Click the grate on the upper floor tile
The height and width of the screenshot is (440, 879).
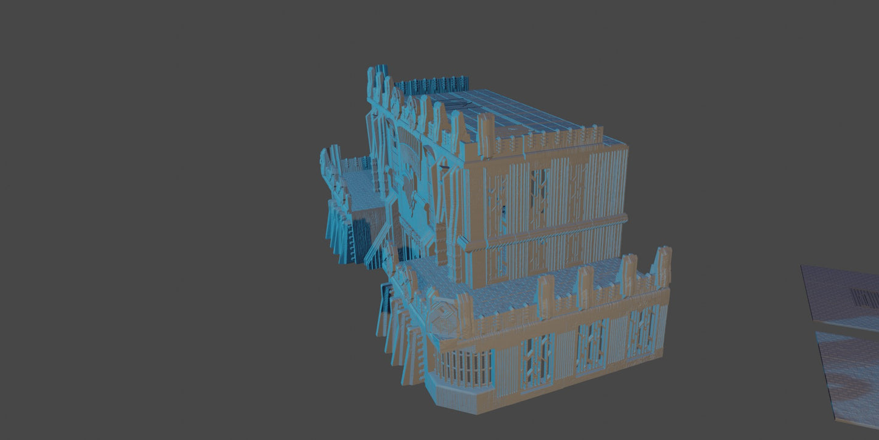(x=864, y=299)
